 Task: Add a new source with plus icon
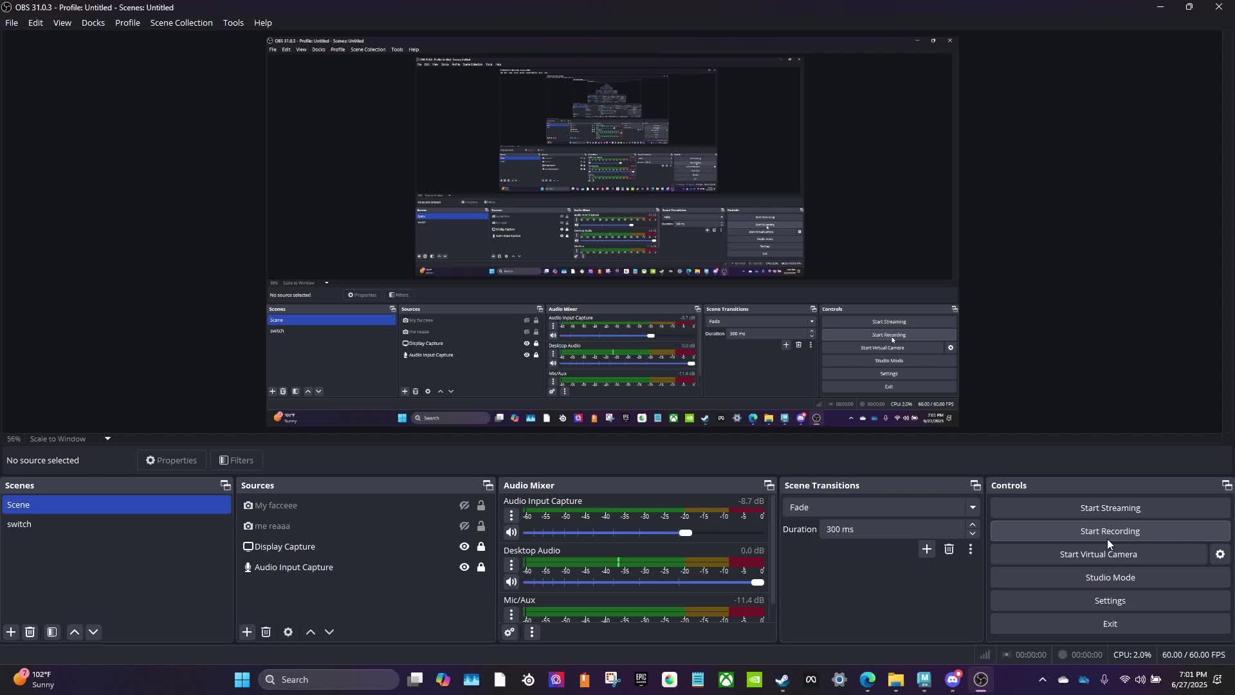pyautogui.click(x=247, y=633)
